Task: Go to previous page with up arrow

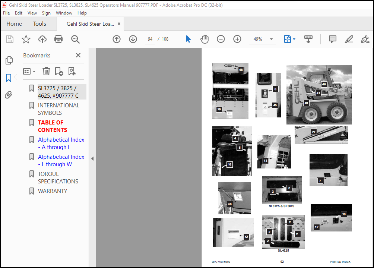Action: [117, 39]
